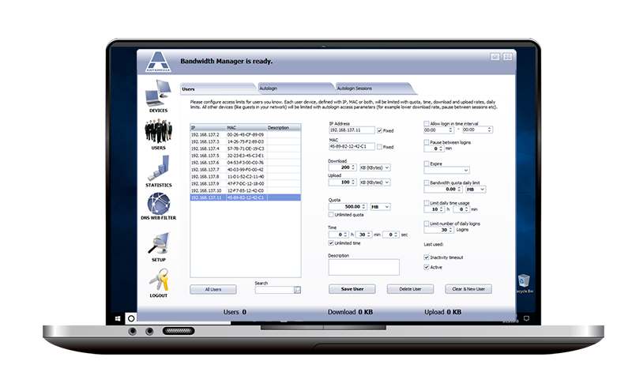This screenshot has height=376, width=632.
Task: Enable Limit daily time usage checkbox
Action: click(x=427, y=203)
